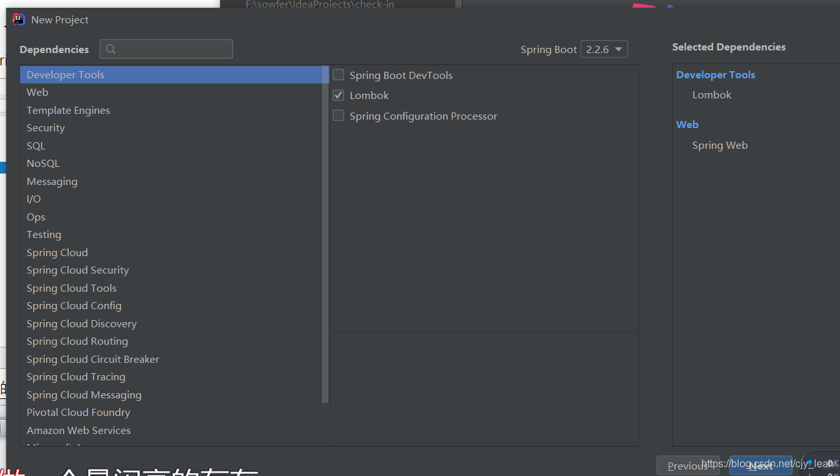Select the Web category
Viewport: 840px width, 476px height.
coord(37,92)
